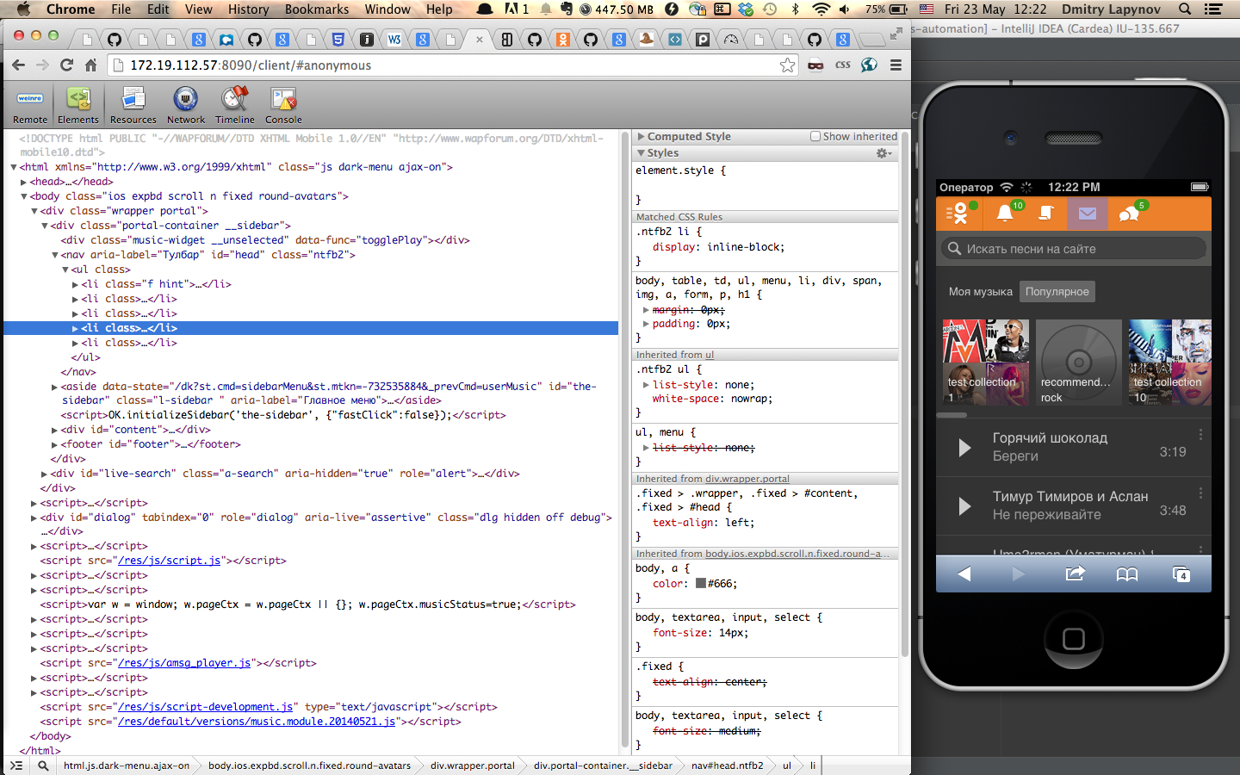Tap the envelope messages icon in simulator
The width and height of the screenshot is (1240, 775).
click(1087, 214)
